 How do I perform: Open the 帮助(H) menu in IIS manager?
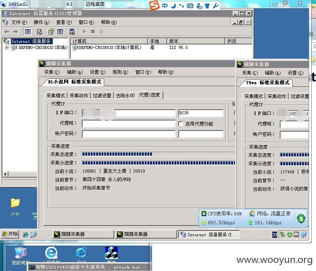coord(109,22)
